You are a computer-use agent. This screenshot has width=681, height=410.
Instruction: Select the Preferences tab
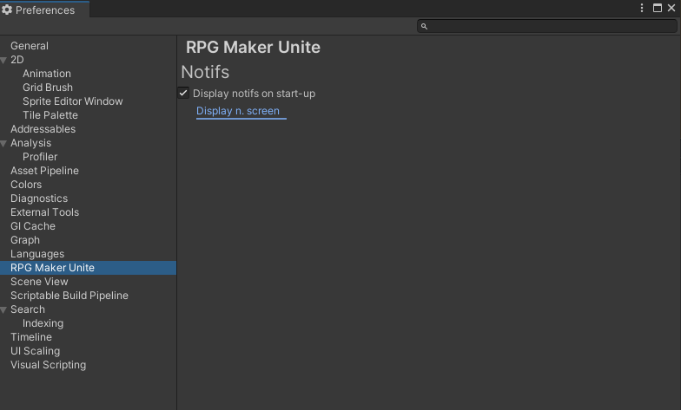click(x=45, y=10)
